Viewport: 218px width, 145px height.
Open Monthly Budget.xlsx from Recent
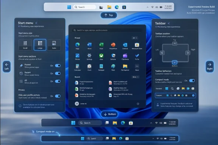coord(84,89)
